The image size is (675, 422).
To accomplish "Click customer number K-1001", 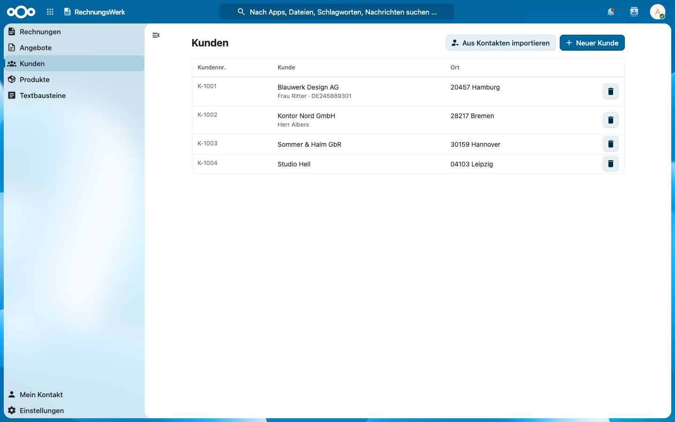I will tap(207, 86).
